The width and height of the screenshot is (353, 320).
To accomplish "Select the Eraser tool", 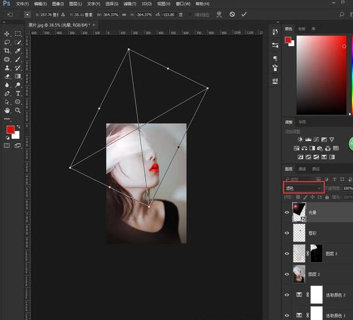I will pos(7,76).
